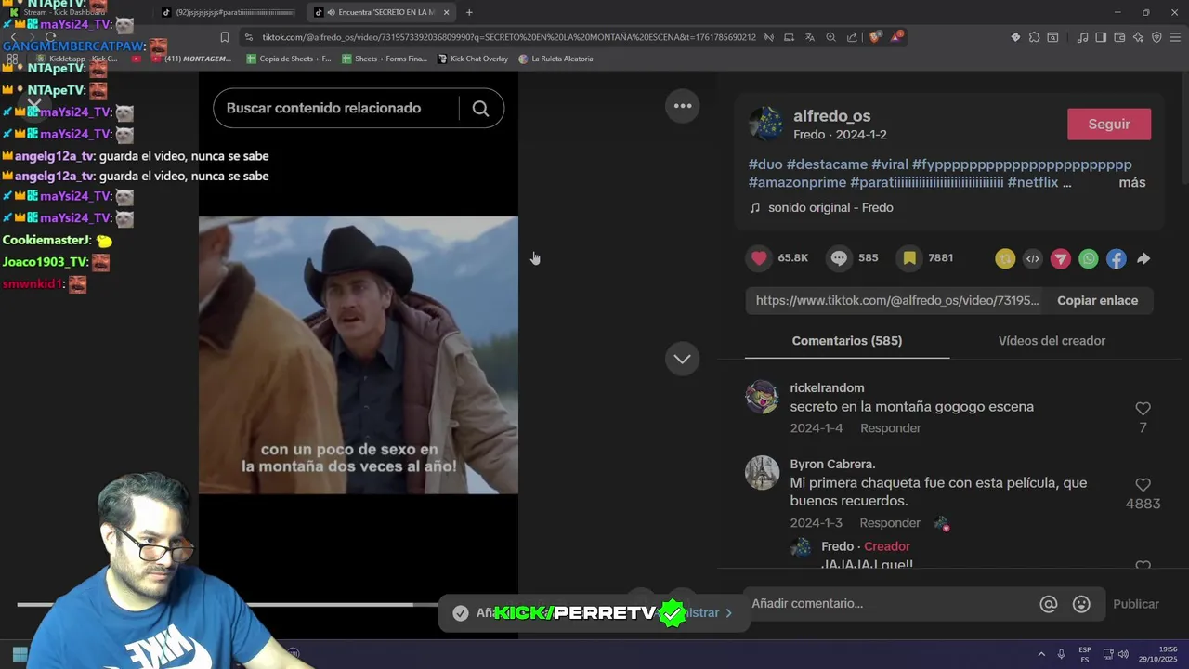
Task: Open Brave wallet icon in toolbar
Action: (x=1119, y=37)
